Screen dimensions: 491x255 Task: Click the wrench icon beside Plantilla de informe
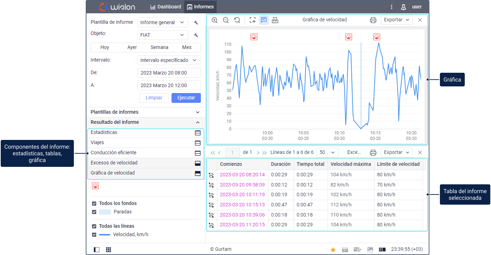tap(196, 22)
